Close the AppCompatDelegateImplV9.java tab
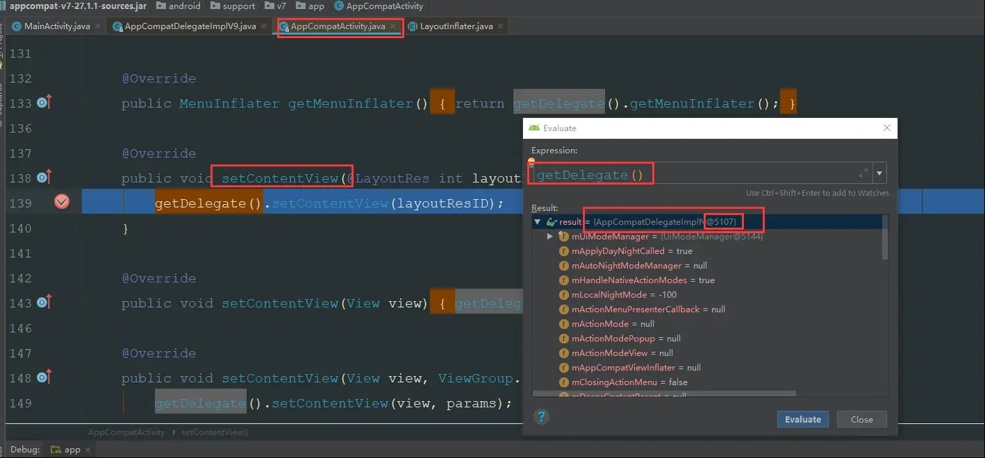Screen dimensions: 985x458 (263, 26)
